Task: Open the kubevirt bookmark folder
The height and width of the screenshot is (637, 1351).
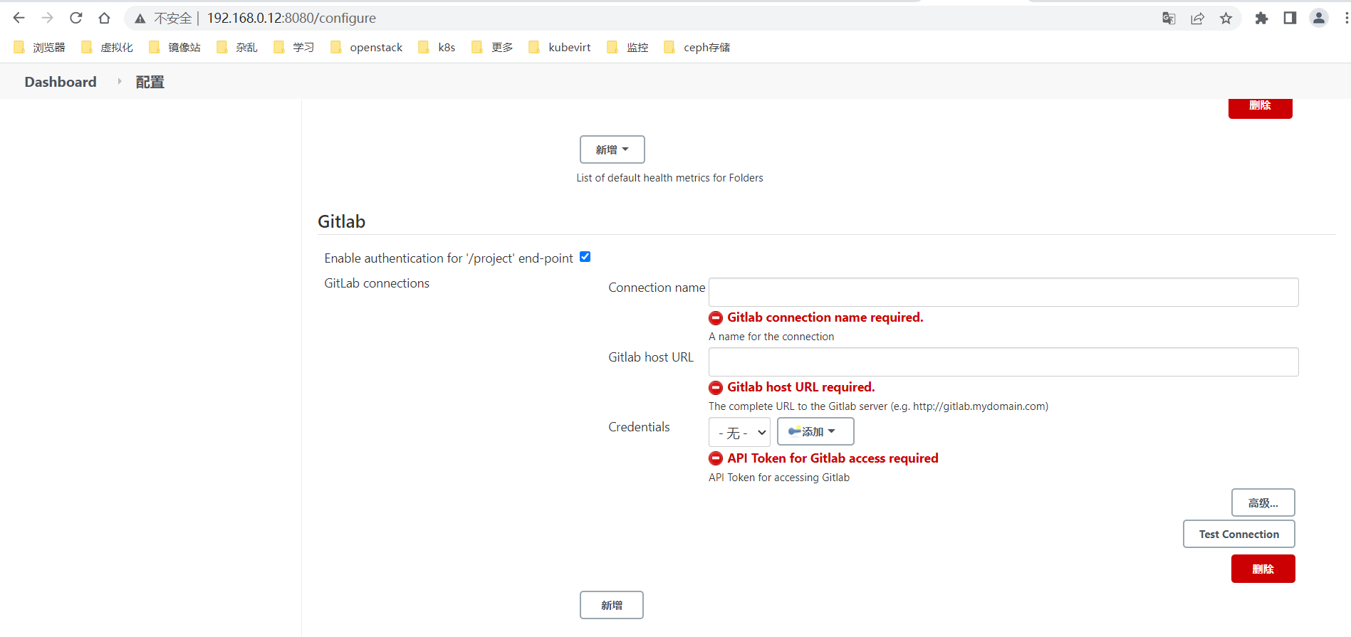Action: click(x=560, y=47)
